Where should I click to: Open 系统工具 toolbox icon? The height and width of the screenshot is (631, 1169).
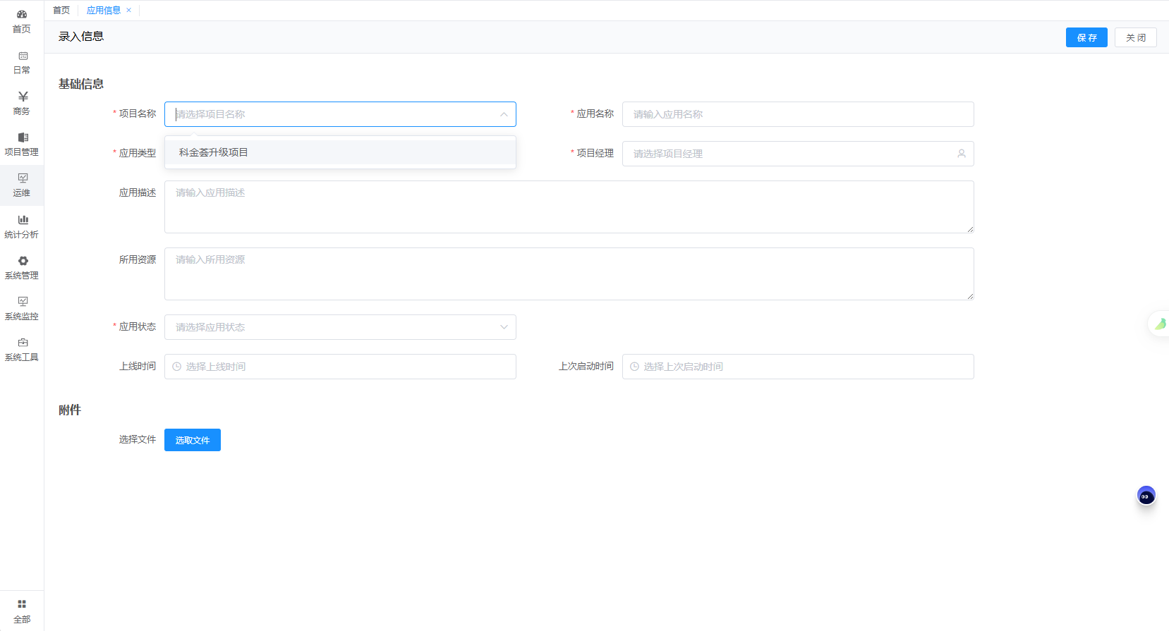23,343
